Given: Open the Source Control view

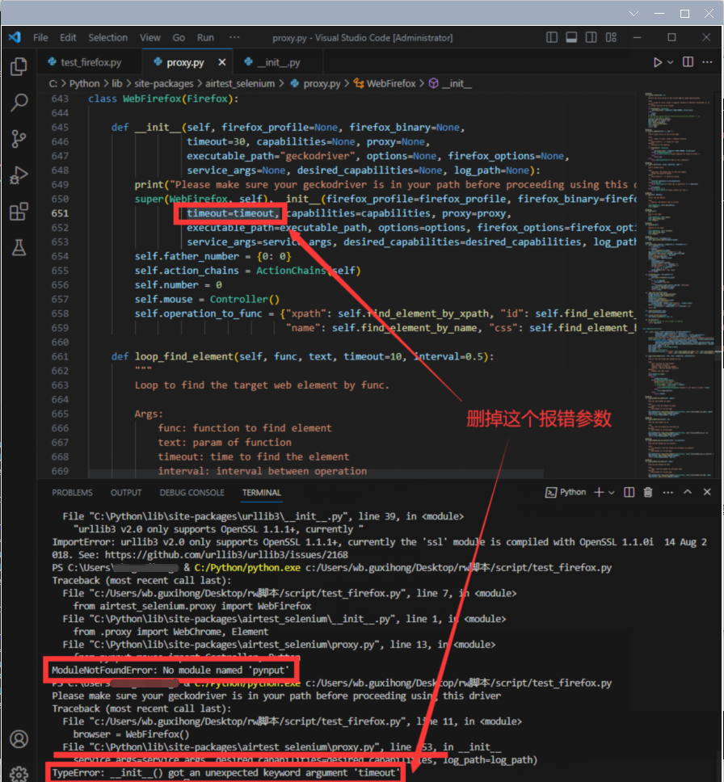Looking at the screenshot, I should pos(19,139).
